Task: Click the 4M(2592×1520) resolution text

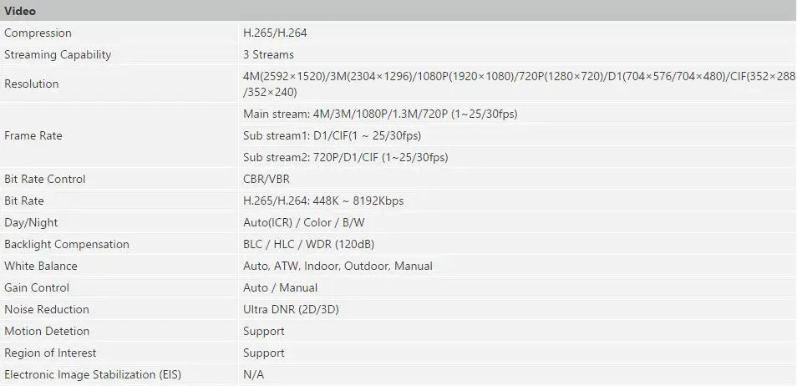Action: point(284,76)
